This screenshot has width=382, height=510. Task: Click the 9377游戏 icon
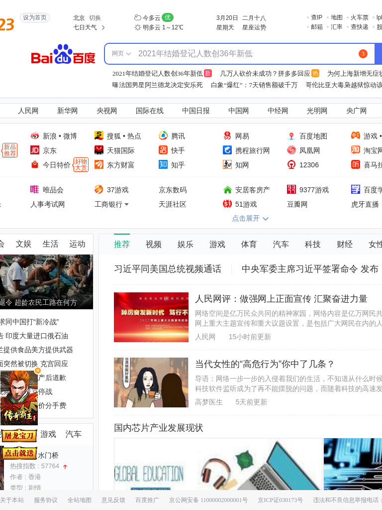[291, 189]
